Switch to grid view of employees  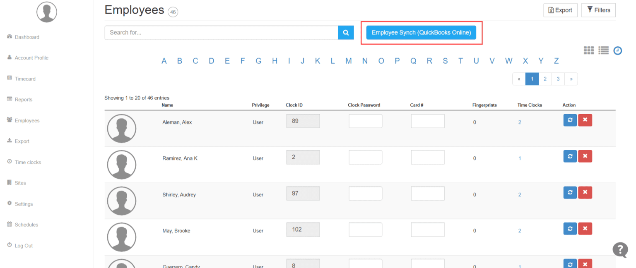588,50
